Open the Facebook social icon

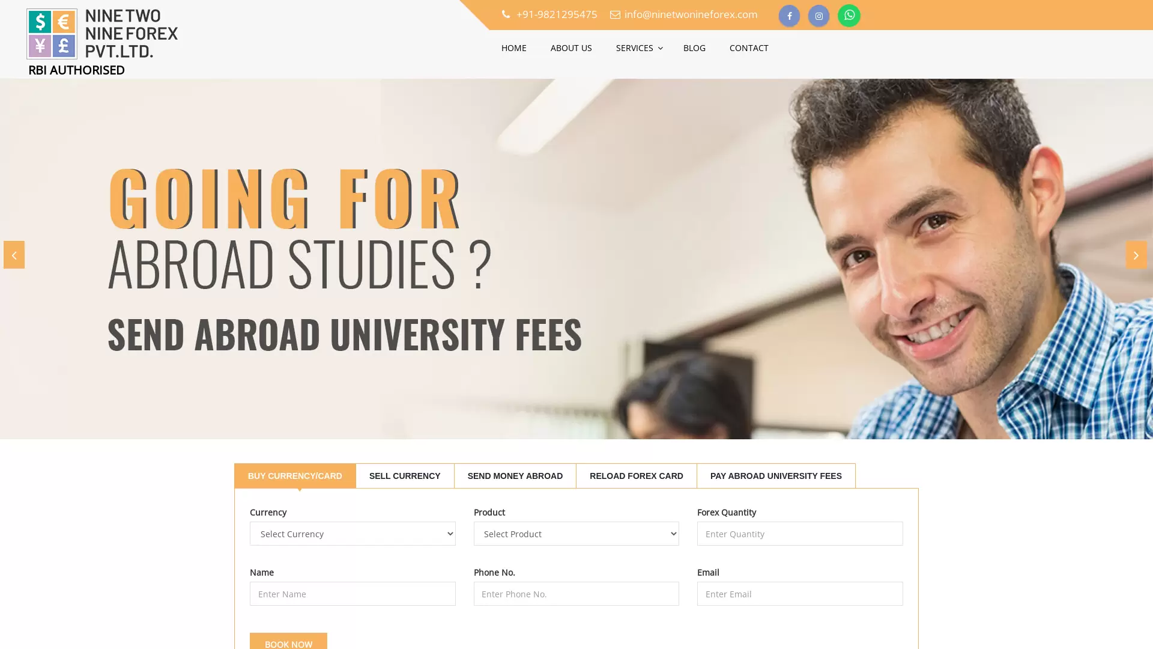click(789, 16)
